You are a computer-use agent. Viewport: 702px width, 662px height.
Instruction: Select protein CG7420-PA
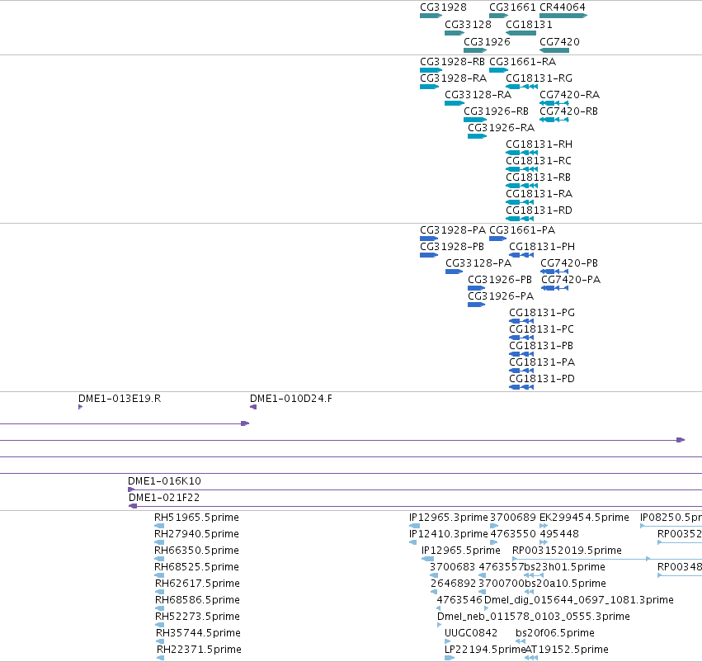[x=554, y=288]
